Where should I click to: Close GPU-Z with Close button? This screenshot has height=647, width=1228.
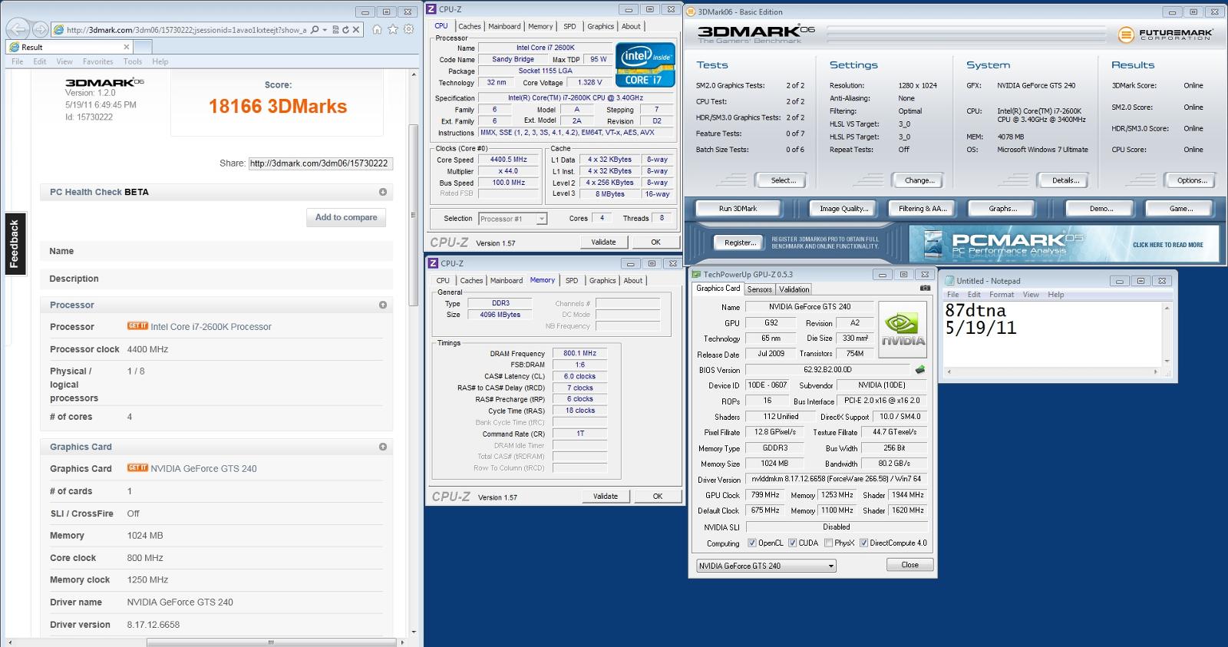(909, 565)
